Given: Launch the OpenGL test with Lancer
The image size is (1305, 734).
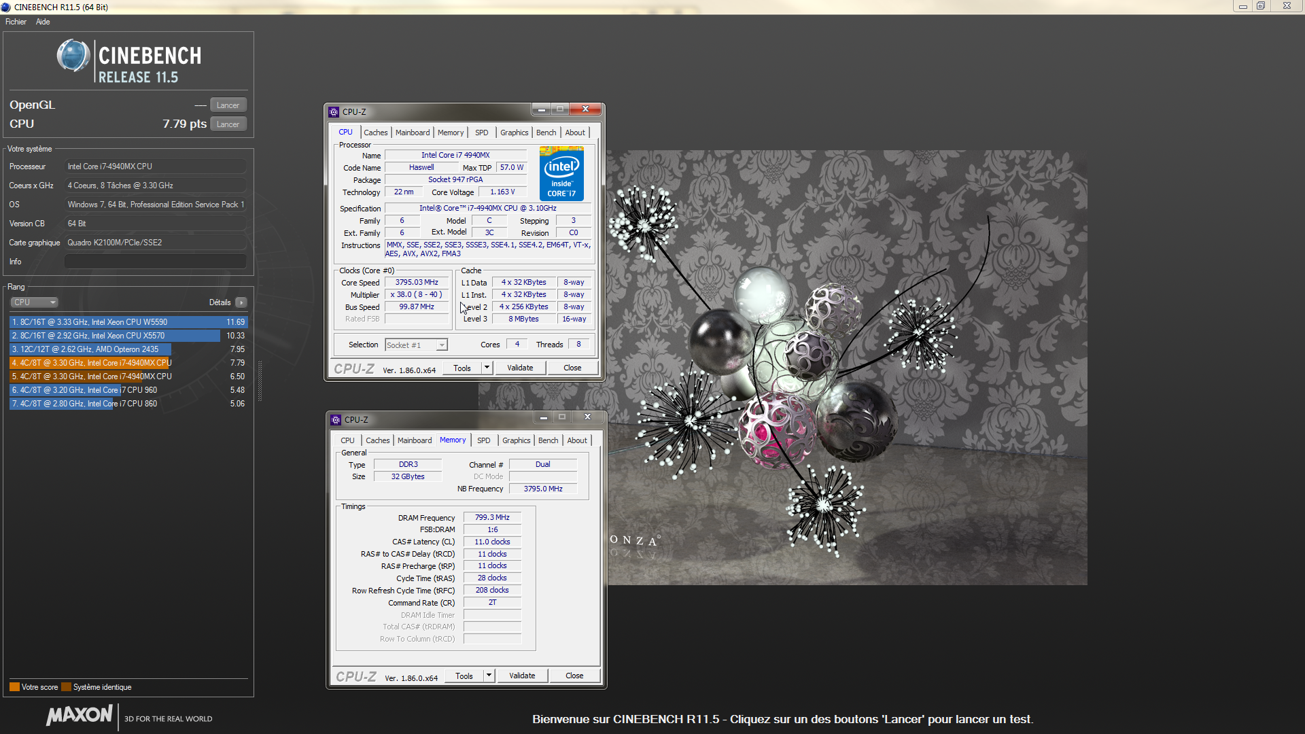Looking at the screenshot, I should coord(228,105).
